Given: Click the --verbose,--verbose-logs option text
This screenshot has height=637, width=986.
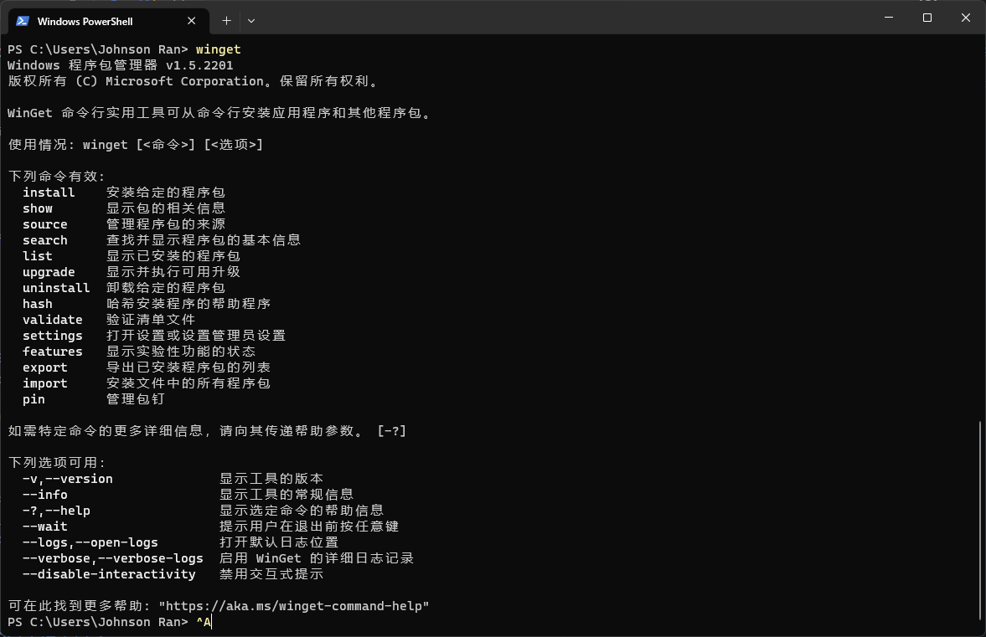Looking at the screenshot, I should tap(112, 557).
